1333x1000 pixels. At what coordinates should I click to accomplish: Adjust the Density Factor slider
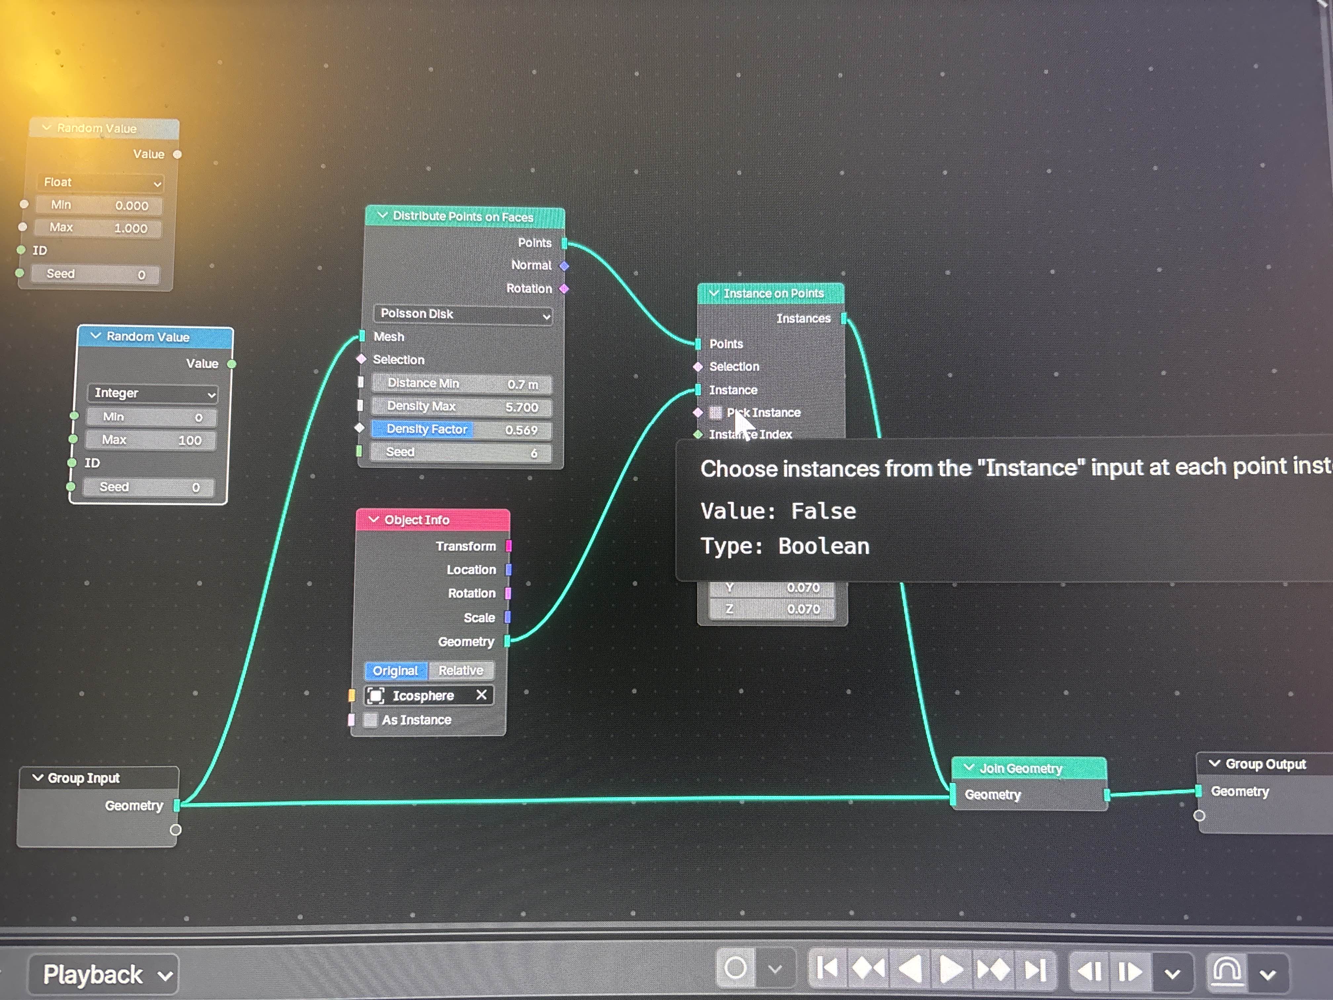coord(462,430)
